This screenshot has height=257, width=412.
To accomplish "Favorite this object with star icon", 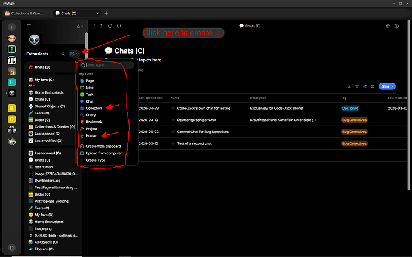I will click(388, 26).
